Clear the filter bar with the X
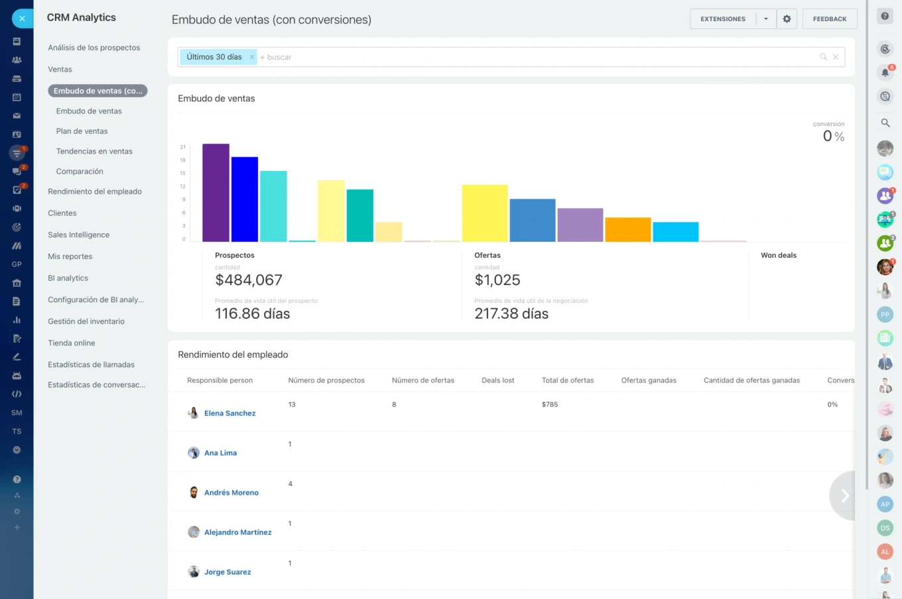902x599 pixels. [836, 57]
